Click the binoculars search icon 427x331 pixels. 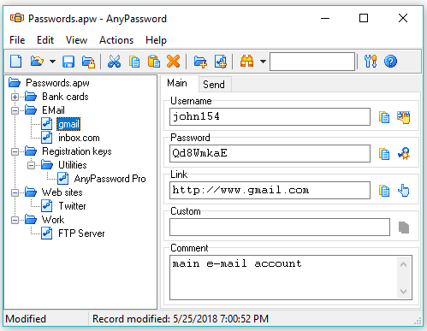pyautogui.click(x=247, y=62)
